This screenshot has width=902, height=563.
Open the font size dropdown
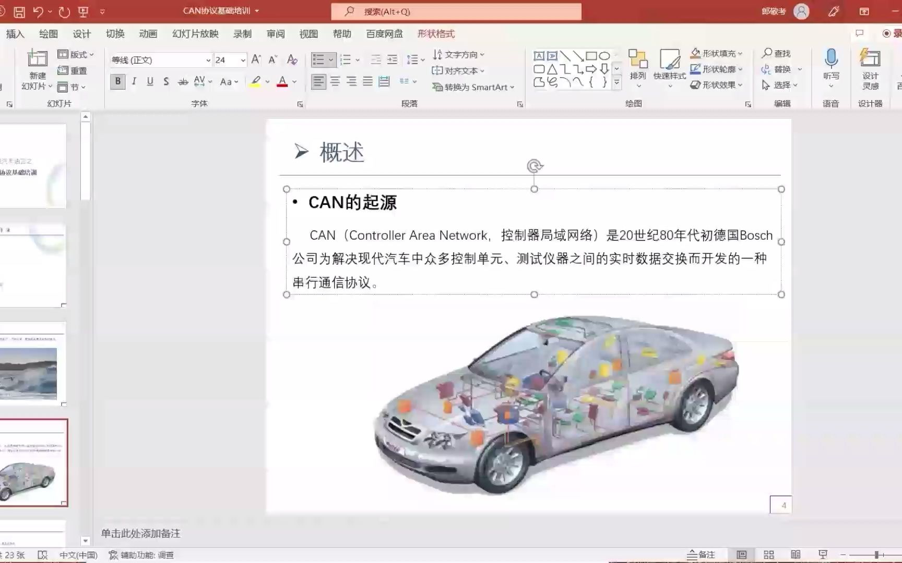243,60
